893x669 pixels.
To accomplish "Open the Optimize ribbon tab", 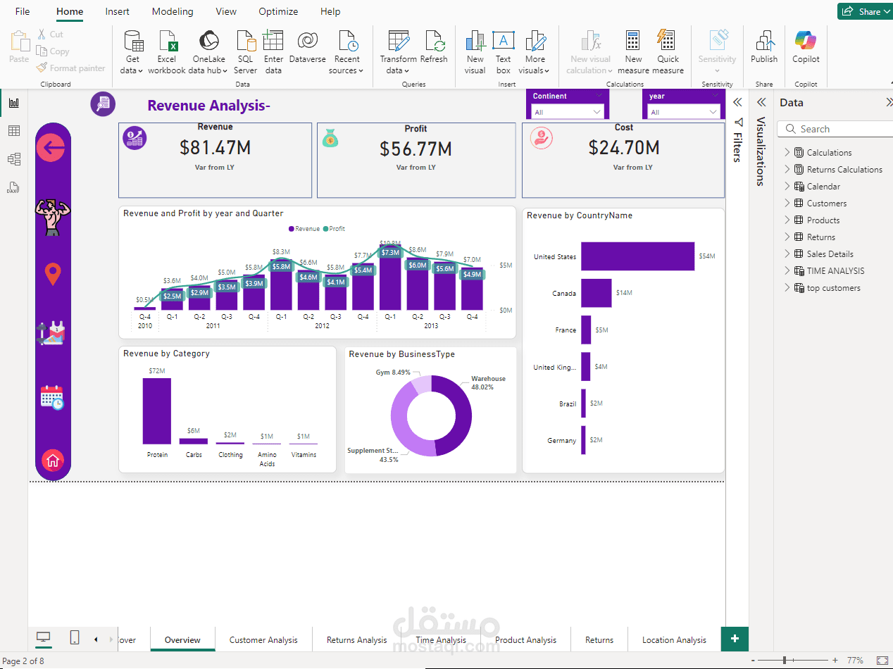I will pos(278,11).
